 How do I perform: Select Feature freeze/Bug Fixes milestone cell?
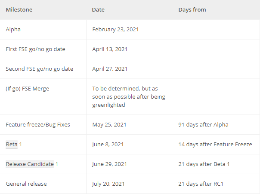click(x=38, y=125)
